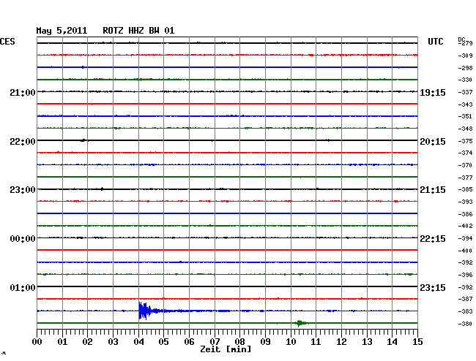The height and width of the screenshot is (361, 476).
Task: Select the 22:00 local time label
Action: coord(23,142)
